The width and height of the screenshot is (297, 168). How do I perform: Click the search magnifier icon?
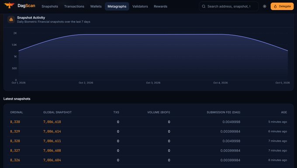point(204,7)
